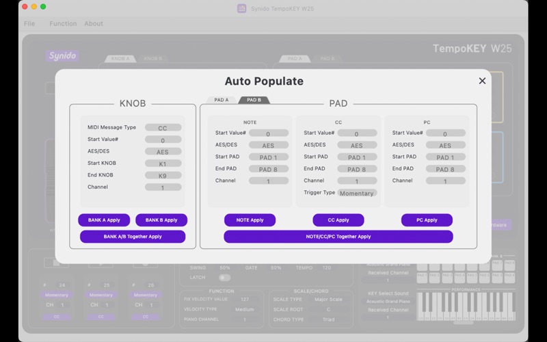547x342 pixels.
Task: Click the FIX VELOCITY VALUE 127 field
Action: [x=245, y=300]
